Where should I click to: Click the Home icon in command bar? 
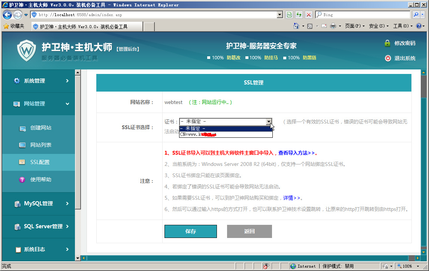[x=296, y=26]
